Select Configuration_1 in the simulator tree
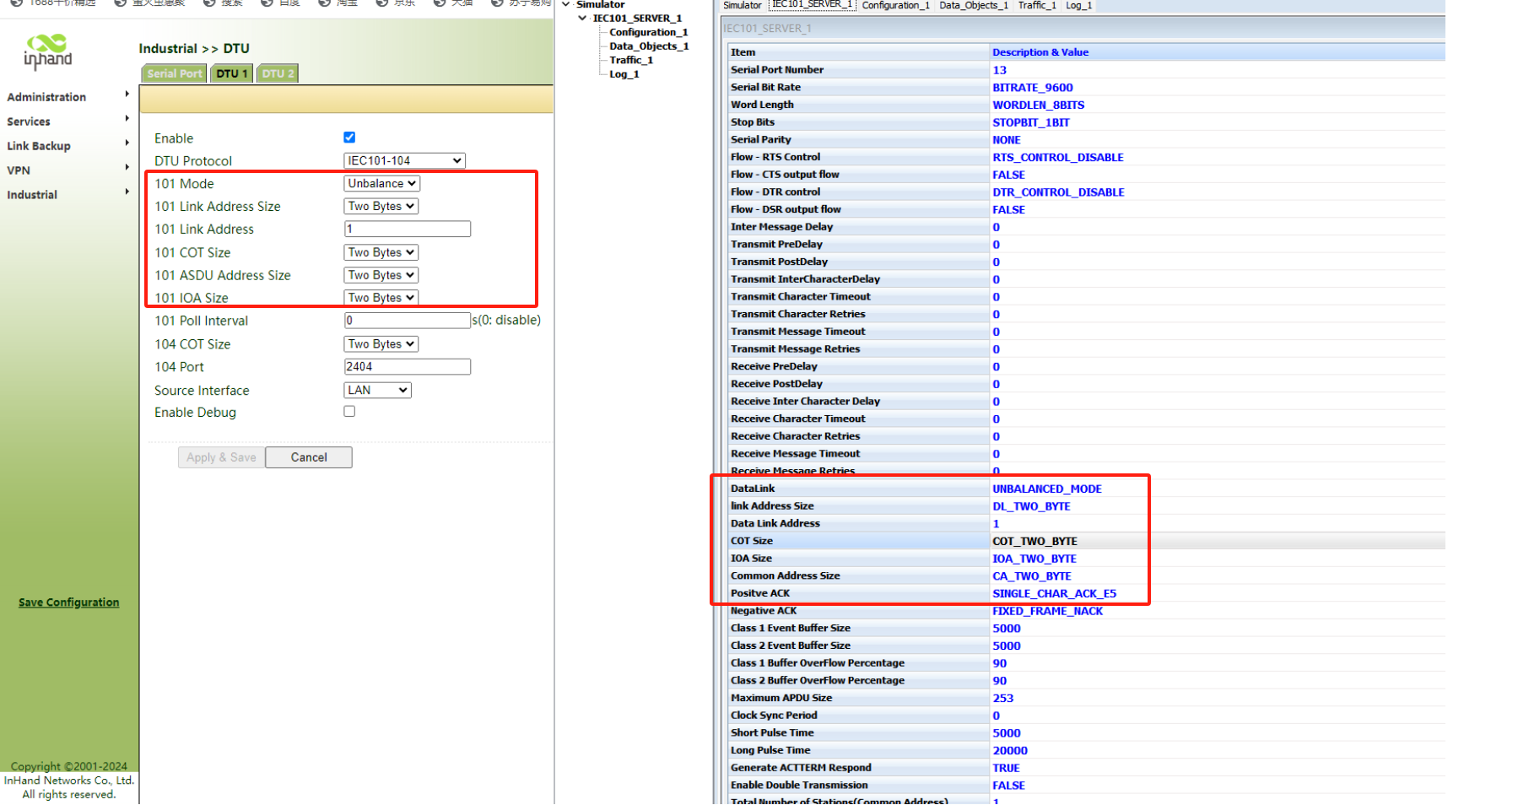 tap(648, 32)
